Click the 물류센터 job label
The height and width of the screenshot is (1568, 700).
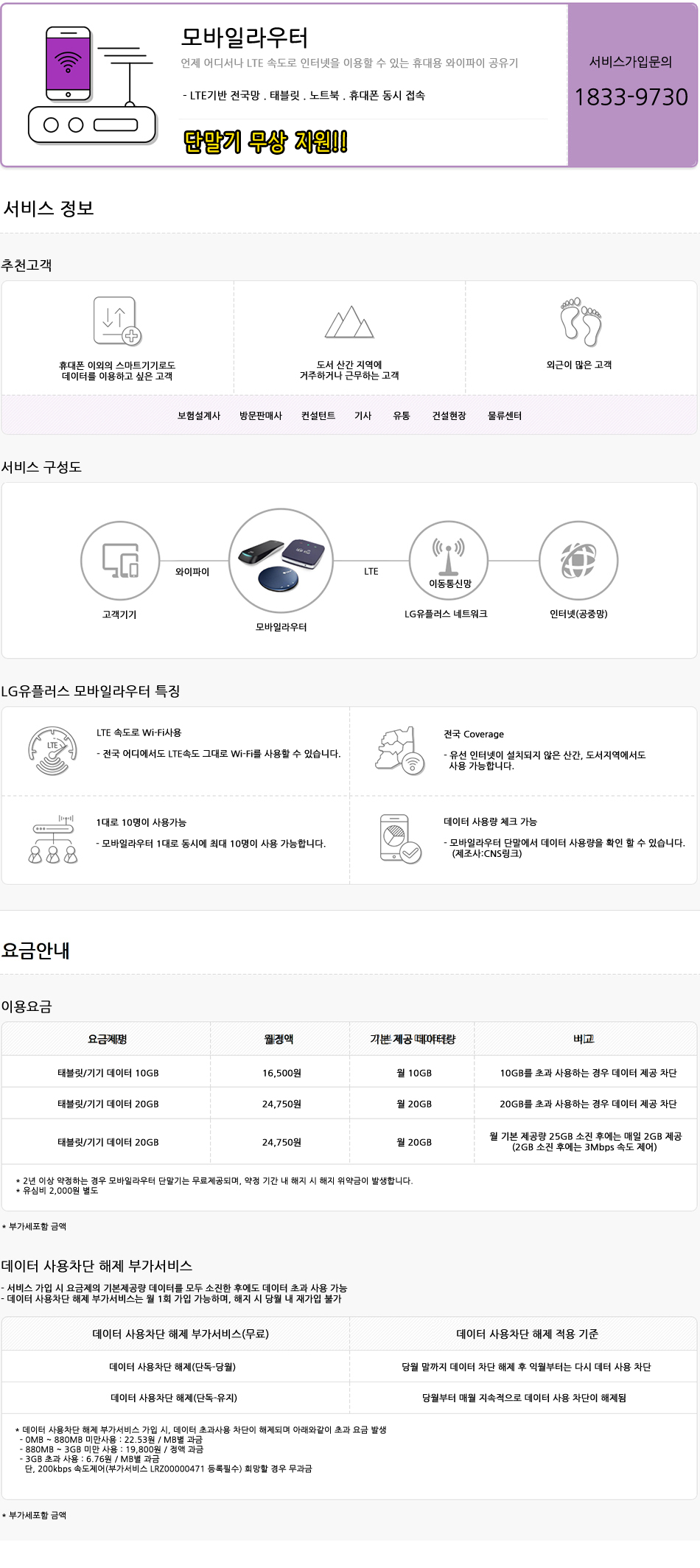click(505, 416)
